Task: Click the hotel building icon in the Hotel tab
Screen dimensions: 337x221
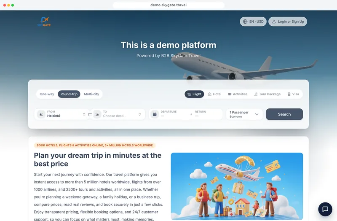Action: coord(209,94)
